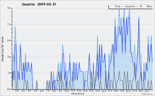Click the '7 h' x-axis label

pyautogui.click(x=48, y=91)
